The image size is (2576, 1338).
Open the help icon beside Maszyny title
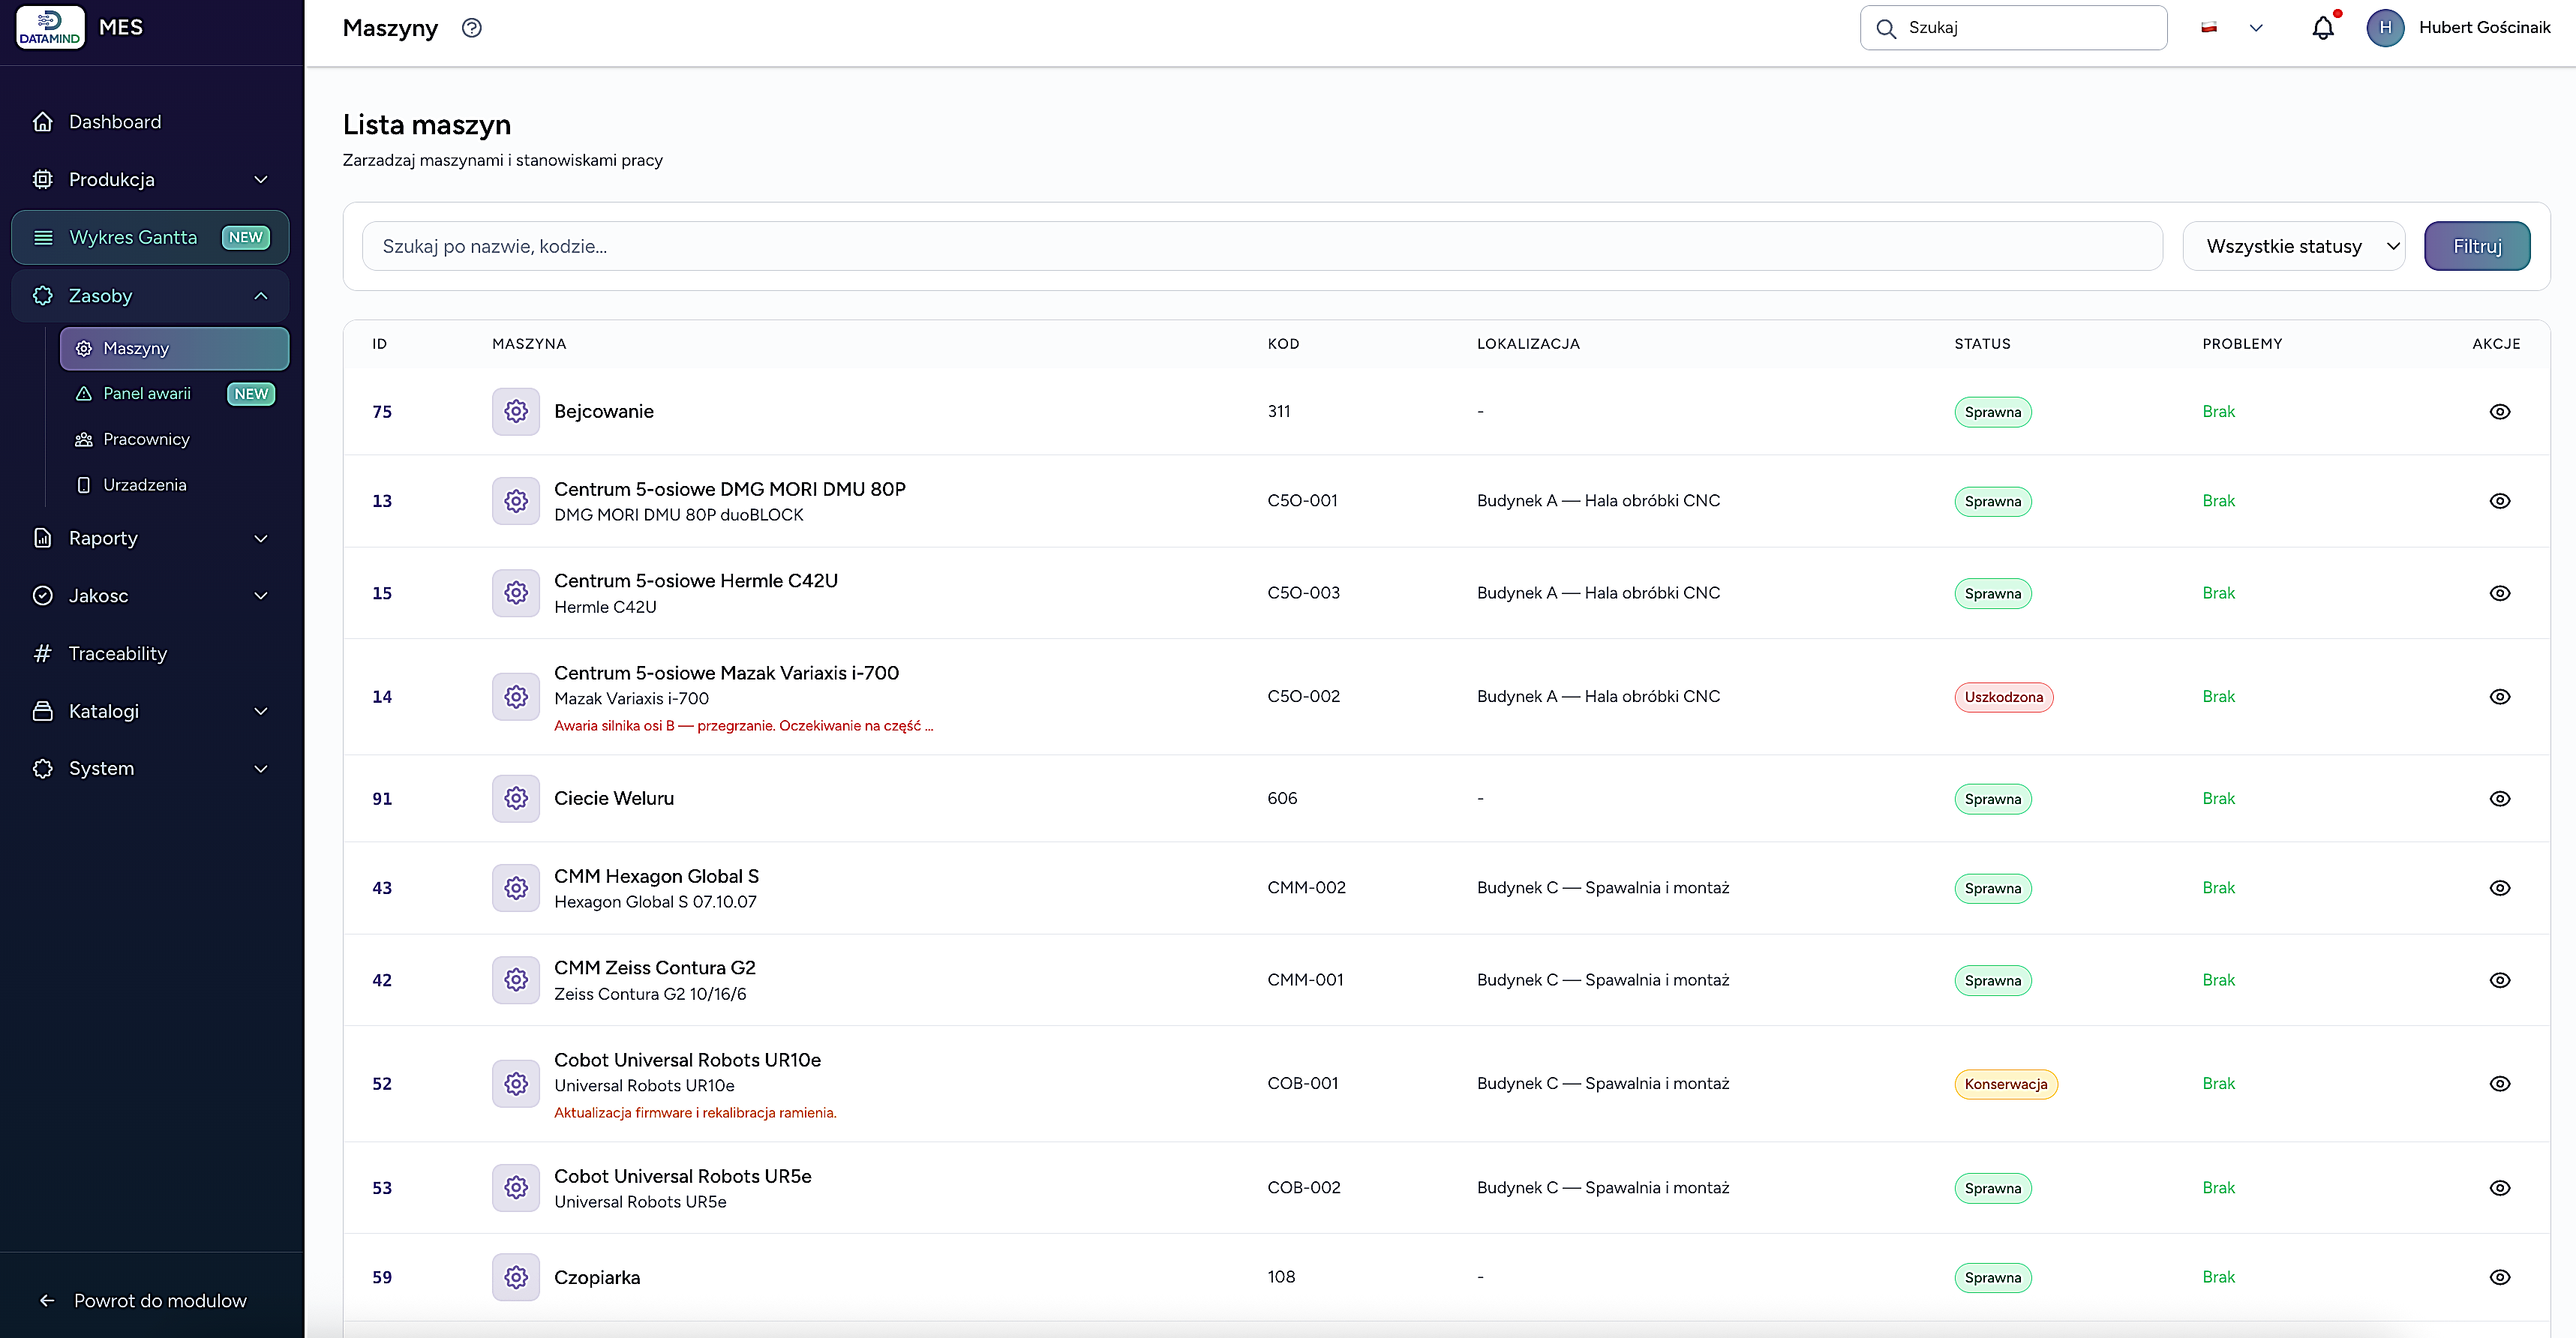(472, 28)
